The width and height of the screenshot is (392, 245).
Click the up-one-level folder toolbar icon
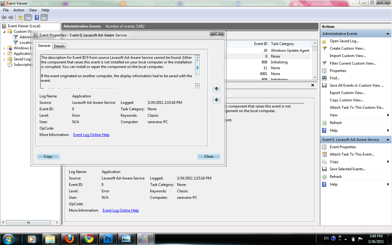21,17
